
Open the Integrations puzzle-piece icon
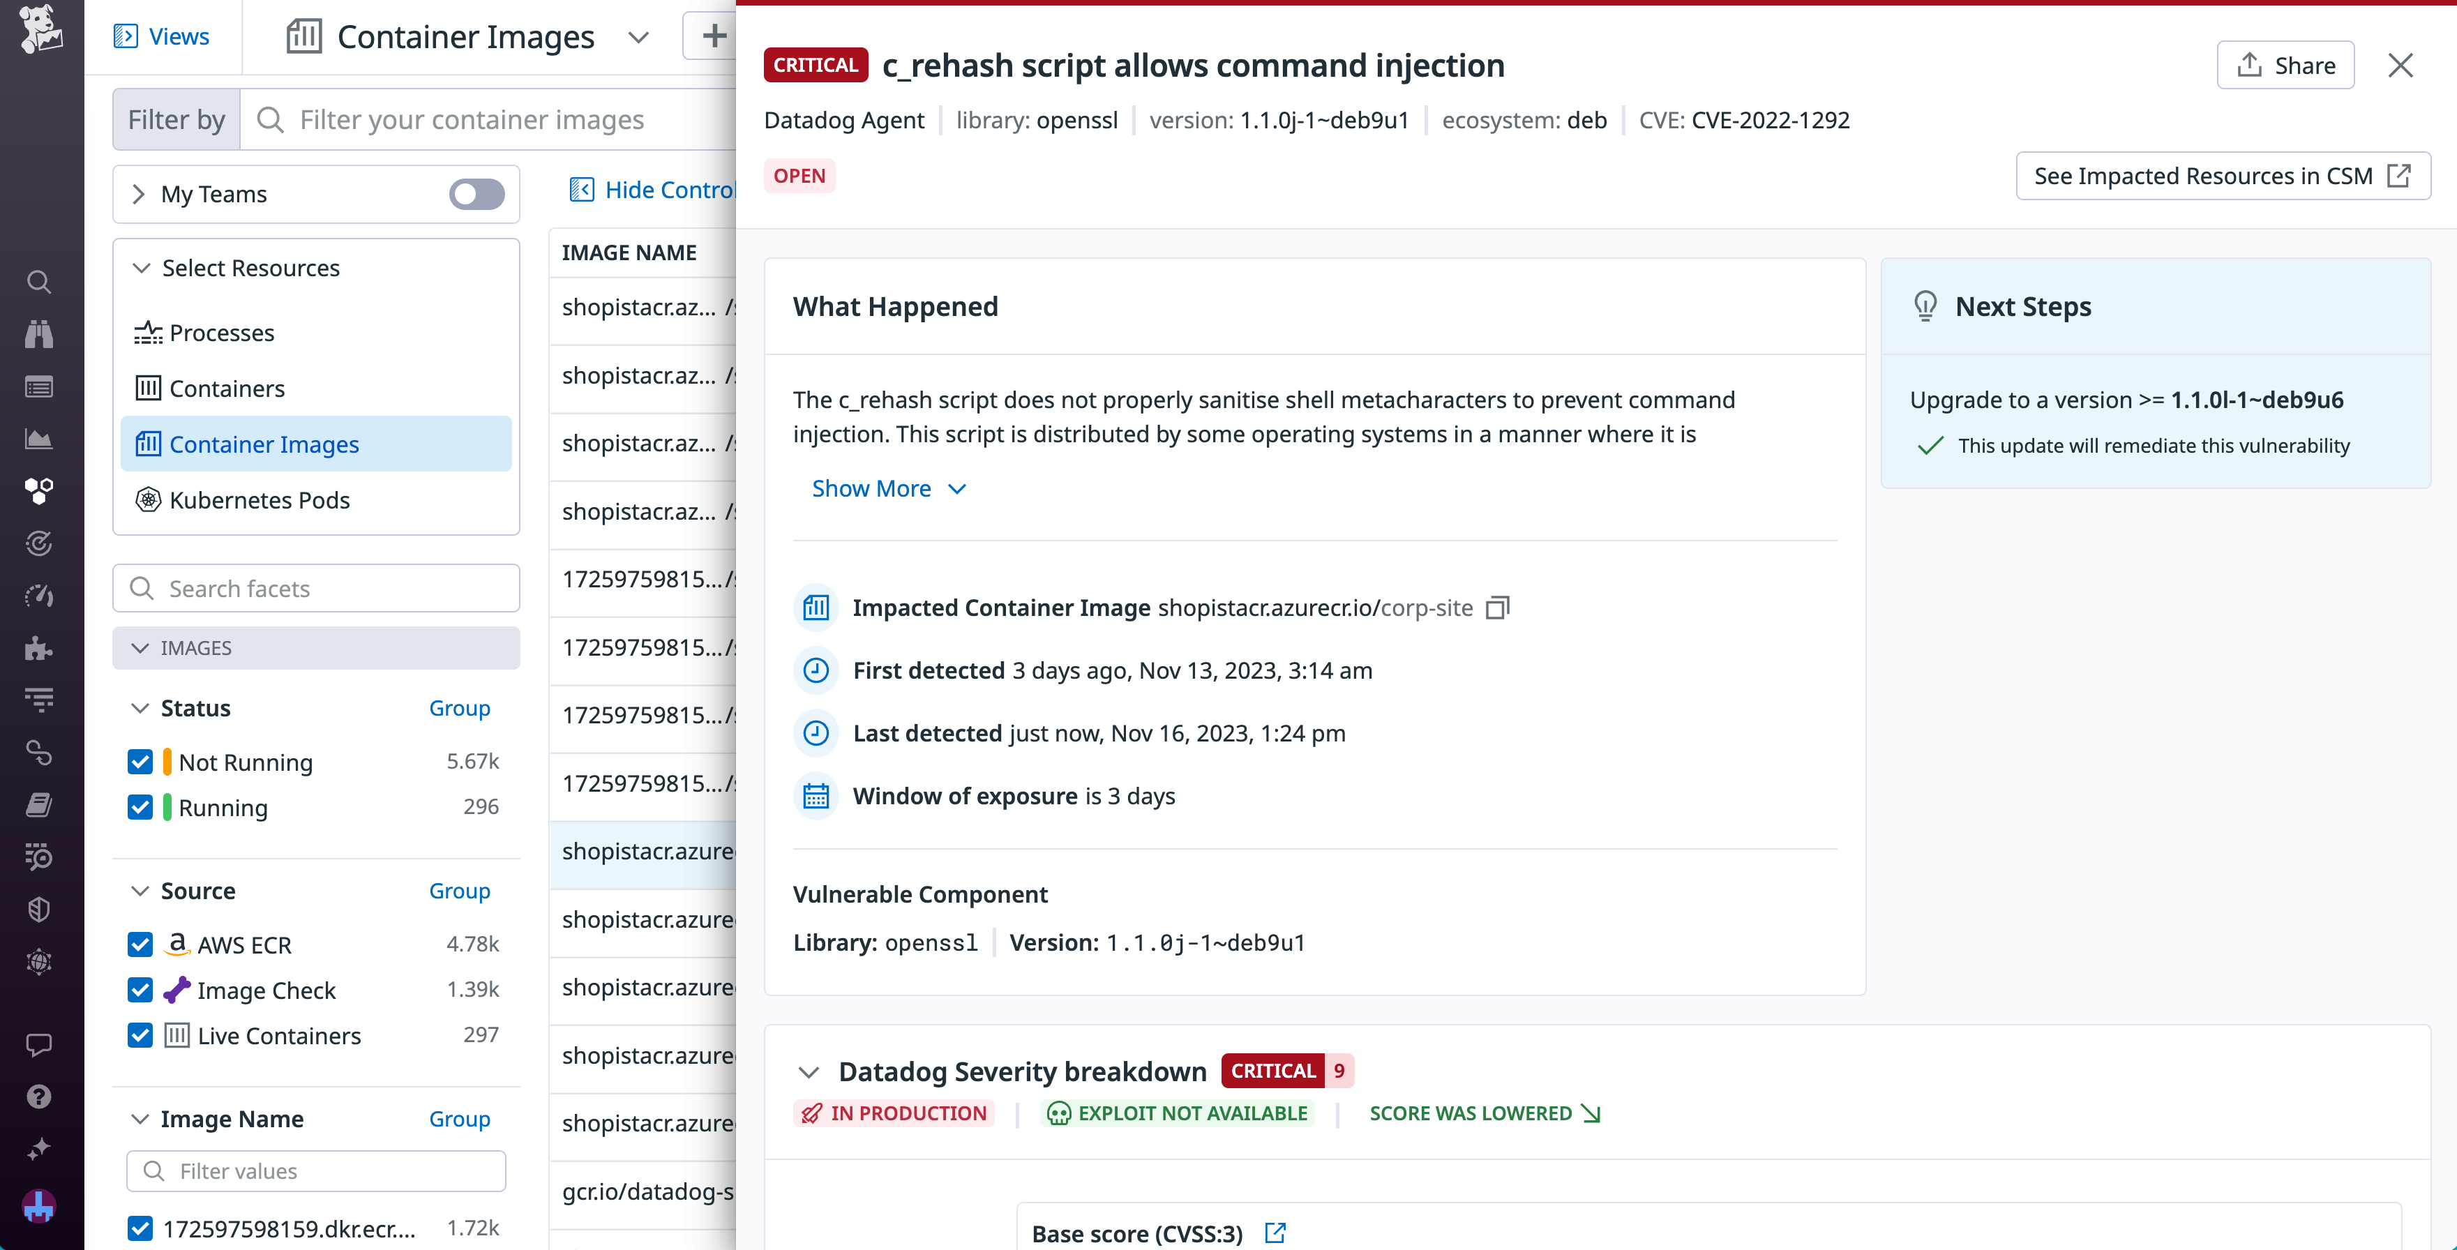pos(39,649)
